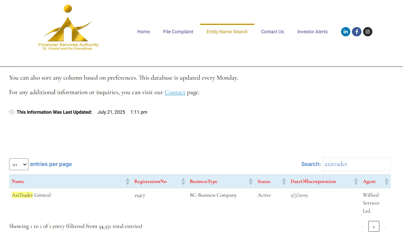The width and height of the screenshot is (403, 245).
Task: Select the 5/7/2019 incorporation date cell
Action: 299,196
